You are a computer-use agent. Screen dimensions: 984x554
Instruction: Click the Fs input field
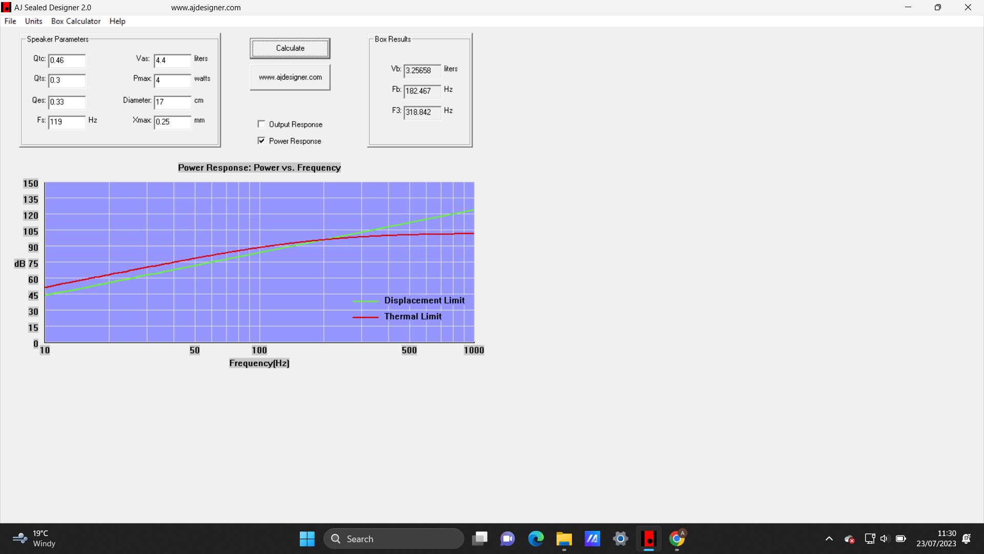67,122
